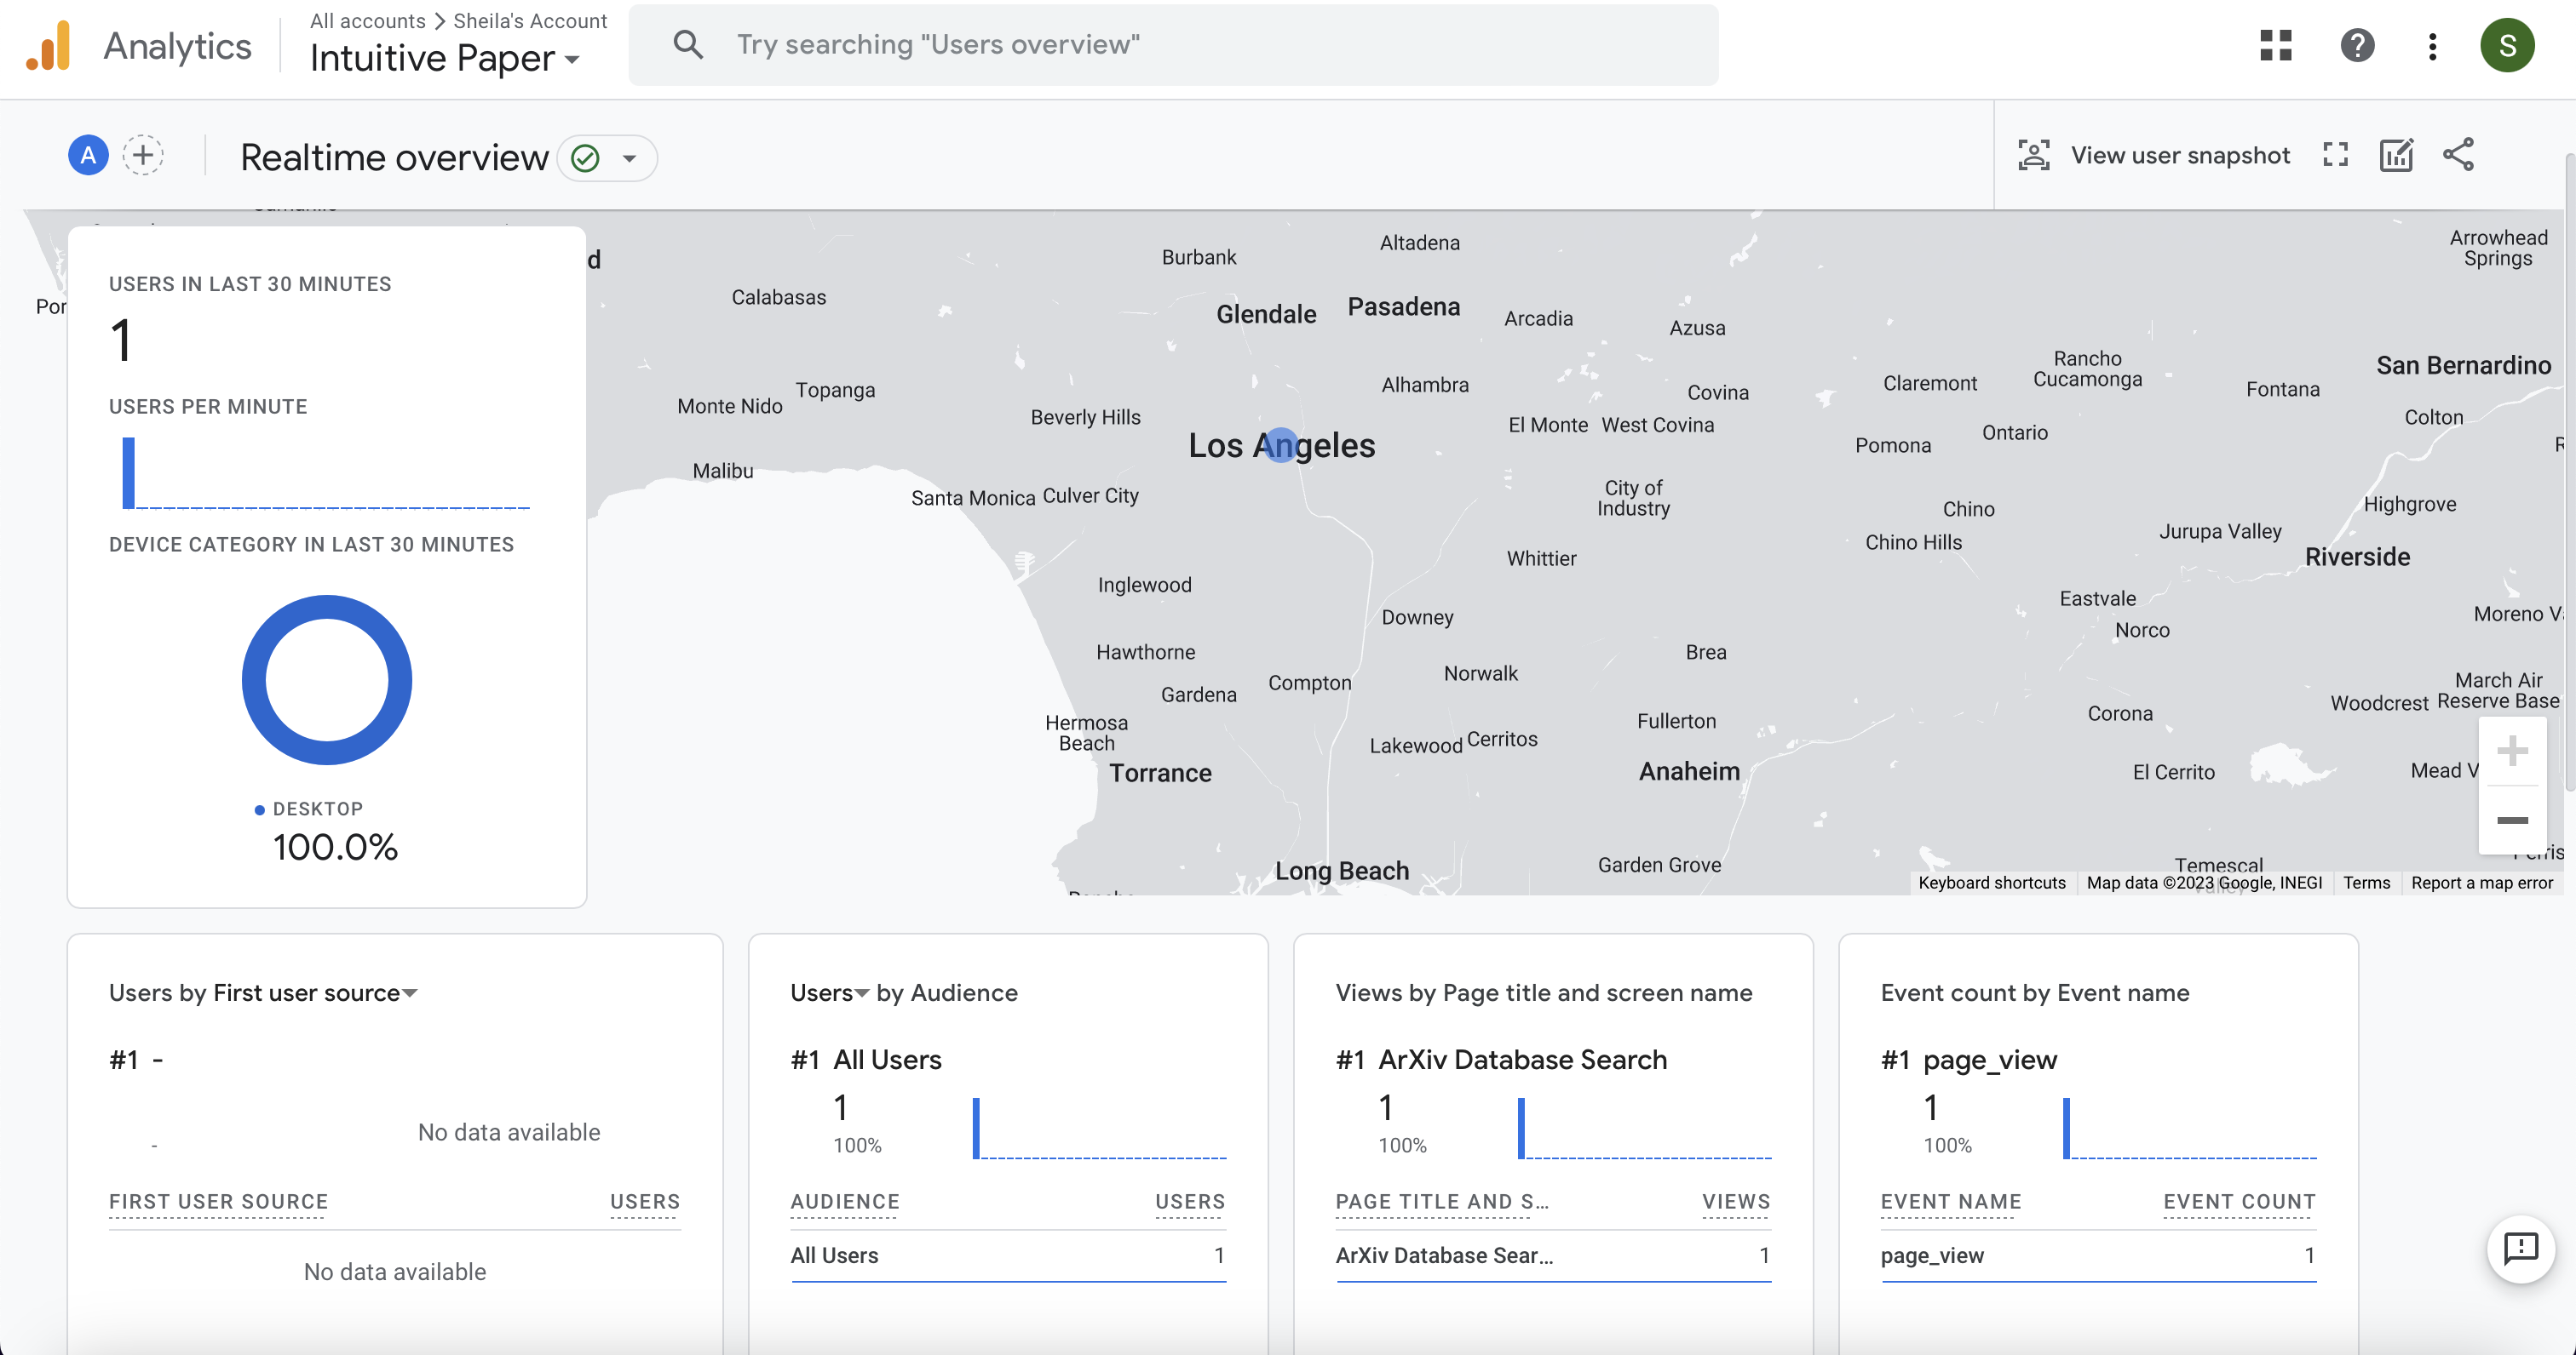This screenshot has width=2576, height=1355.
Task: Select the All Users segment A badge
Action: tap(88, 155)
